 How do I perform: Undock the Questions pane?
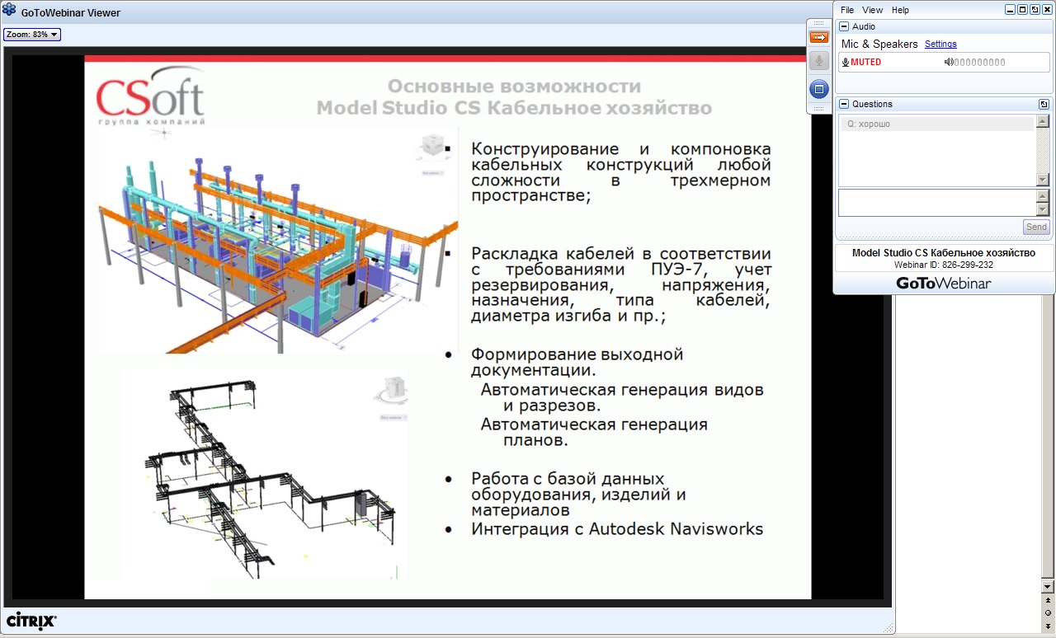(x=1044, y=104)
